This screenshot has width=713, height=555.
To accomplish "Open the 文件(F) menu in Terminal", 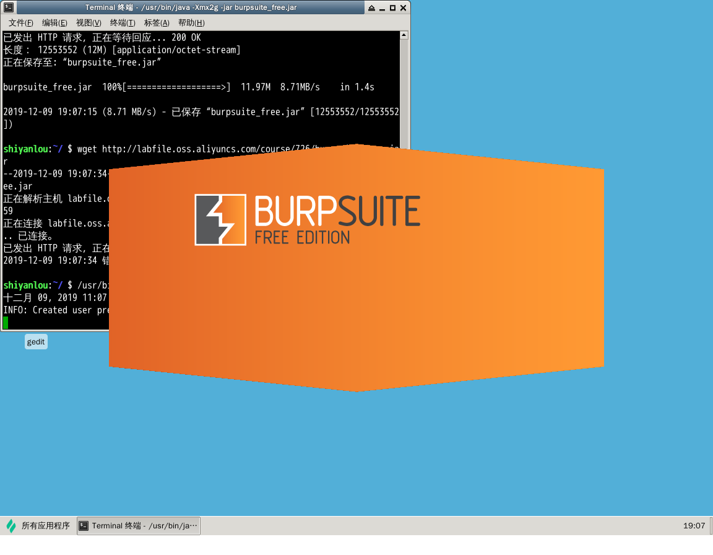I will 21,23.
